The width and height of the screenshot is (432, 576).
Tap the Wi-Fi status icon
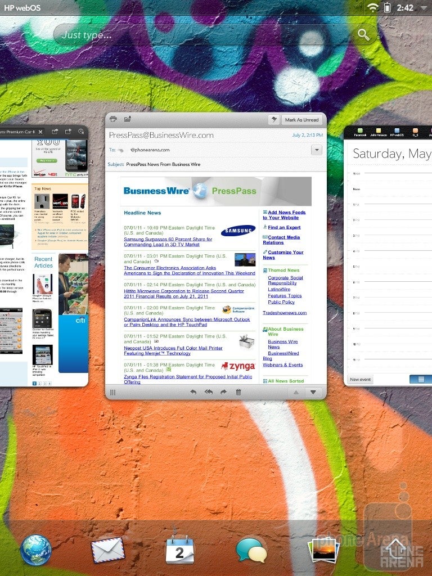click(373, 7)
